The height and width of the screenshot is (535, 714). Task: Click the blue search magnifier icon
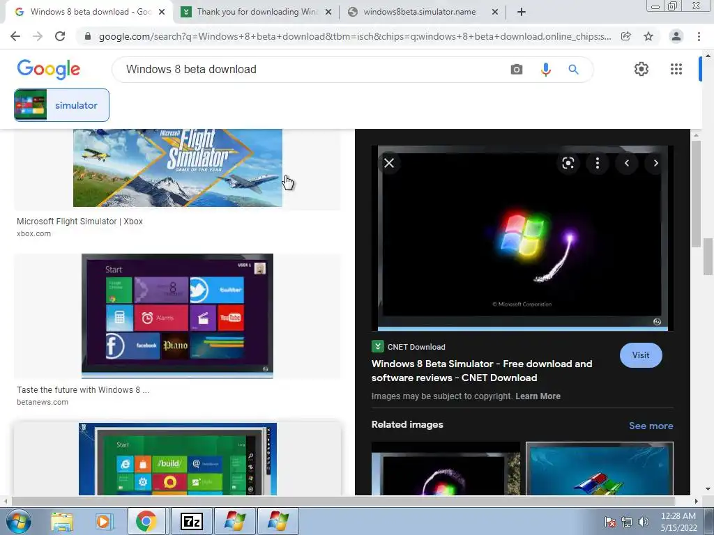[x=573, y=69]
